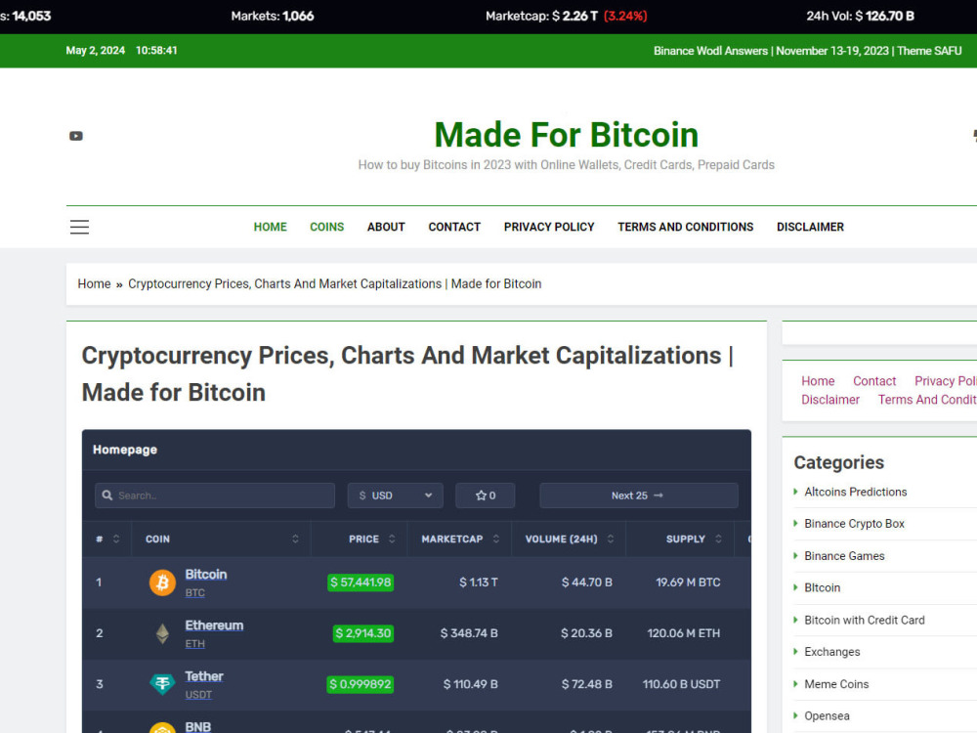Open Binance Crypto Box category

click(x=854, y=524)
